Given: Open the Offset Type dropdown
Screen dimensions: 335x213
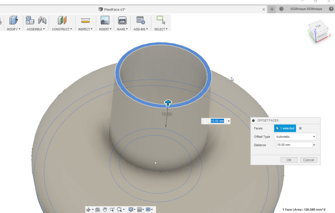Looking at the screenshot, I should (x=295, y=137).
